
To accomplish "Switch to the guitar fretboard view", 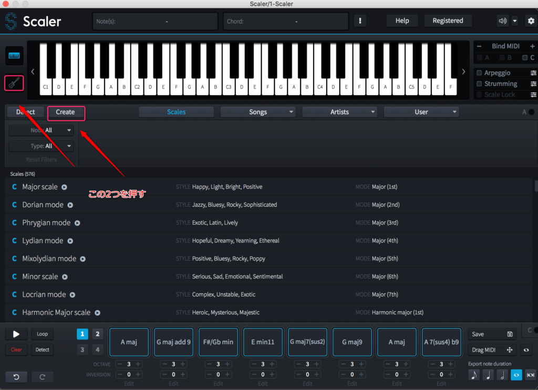I will (x=14, y=82).
